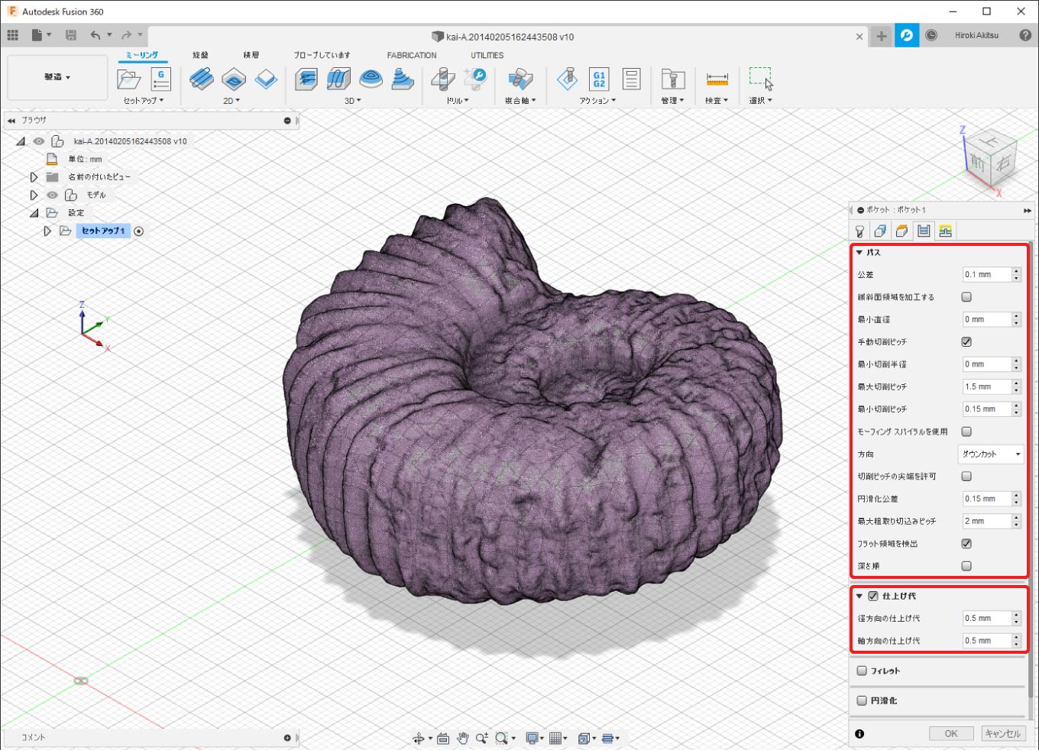1039x750 pixels.
Task: Click the Measure ruler icon in 検査
Action: point(717,79)
